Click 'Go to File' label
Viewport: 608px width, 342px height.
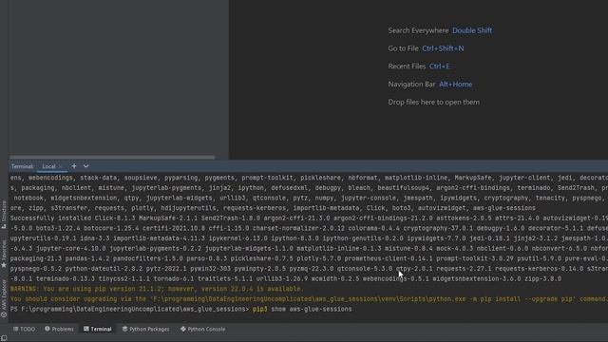click(x=403, y=48)
